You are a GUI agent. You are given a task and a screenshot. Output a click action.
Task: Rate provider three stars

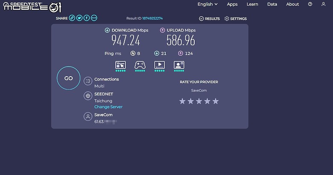click(199, 101)
